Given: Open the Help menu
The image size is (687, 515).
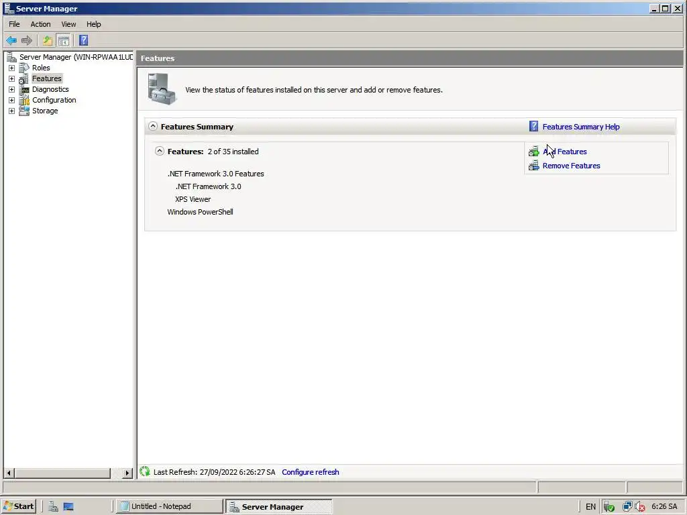Looking at the screenshot, I should 93,24.
